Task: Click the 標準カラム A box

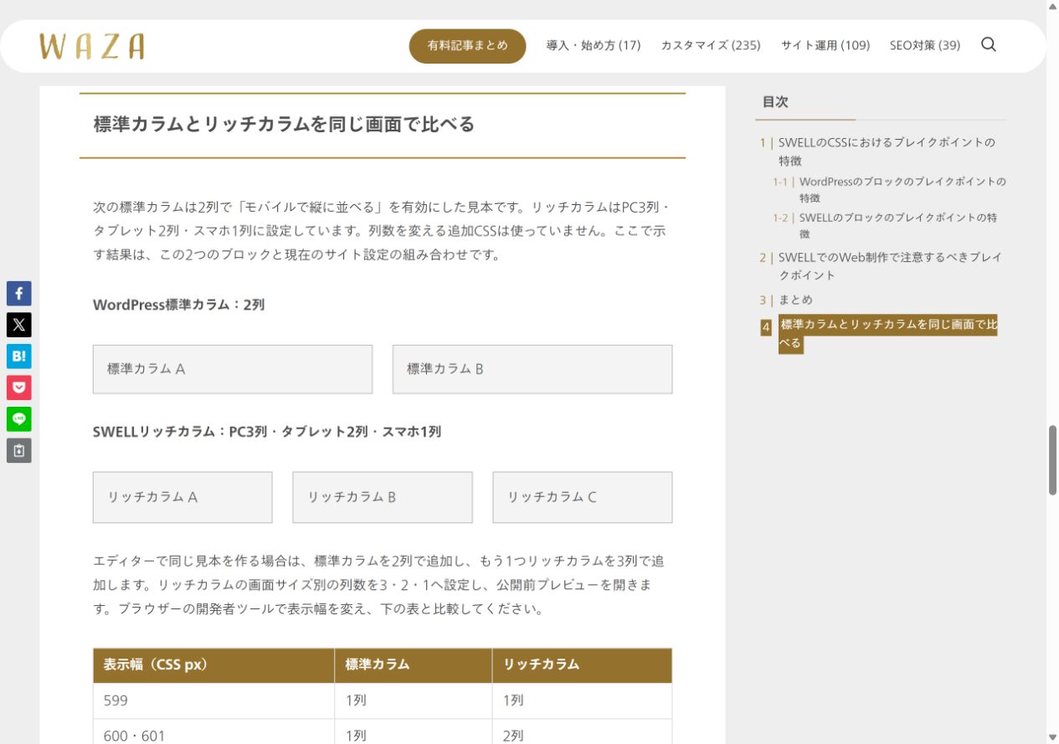Action: click(x=233, y=369)
